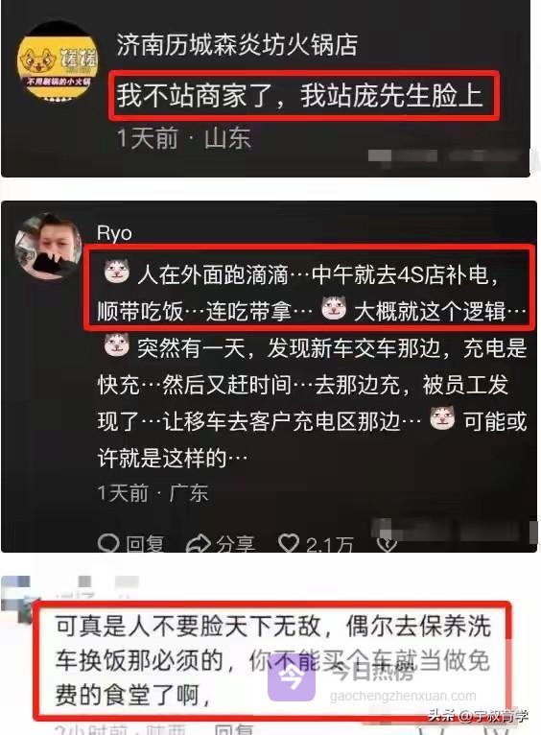541x735 pixels.
Task: Click the purple 今日热榜 logo watermark
Action: [292, 676]
